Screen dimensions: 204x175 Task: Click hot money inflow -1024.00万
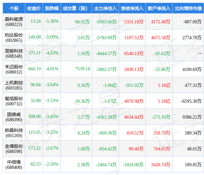pyautogui.click(x=133, y=165)
